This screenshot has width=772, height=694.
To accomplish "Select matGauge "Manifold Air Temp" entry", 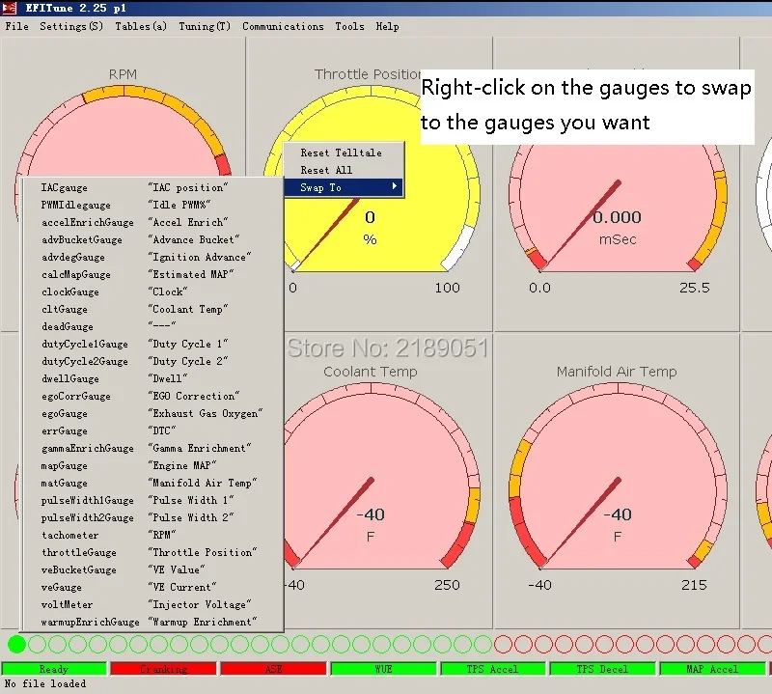I will coord(152,483).
